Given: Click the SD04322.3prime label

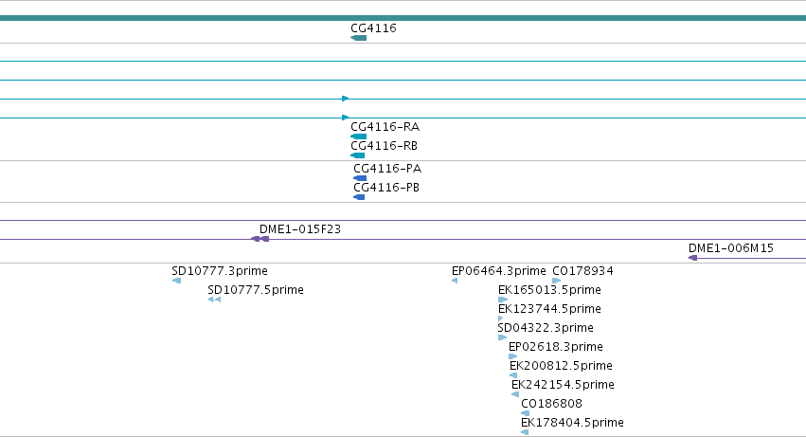Looking at the screenshot, I should pos(546,328).
